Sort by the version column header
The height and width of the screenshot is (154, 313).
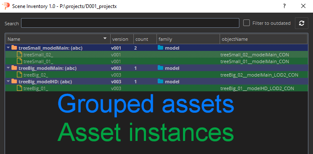[122, 39]
